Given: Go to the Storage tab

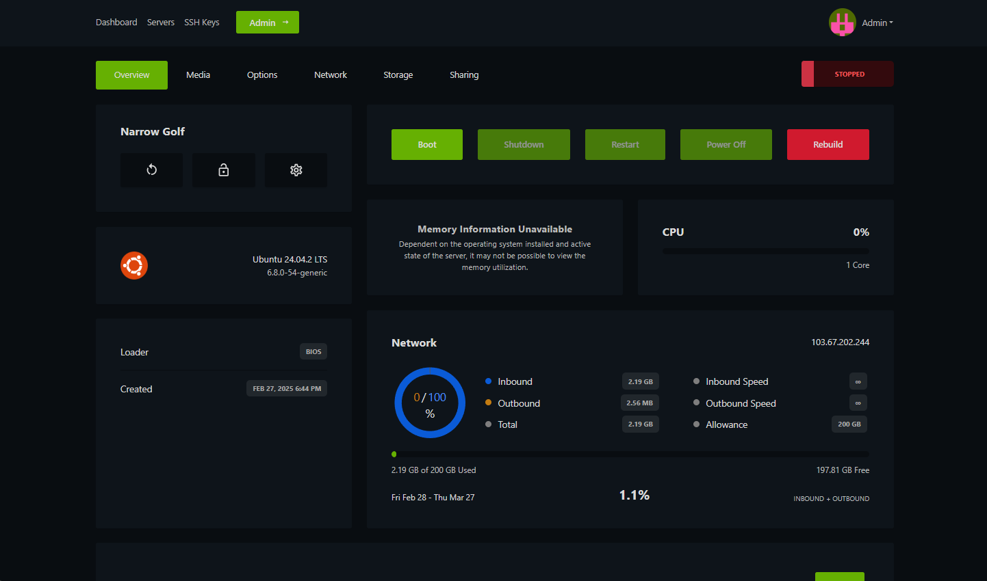Looking at the screenshot, I should 398,75.
